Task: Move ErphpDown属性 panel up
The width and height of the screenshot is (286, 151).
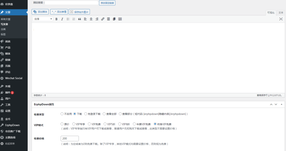Action: tap(271, 104)
